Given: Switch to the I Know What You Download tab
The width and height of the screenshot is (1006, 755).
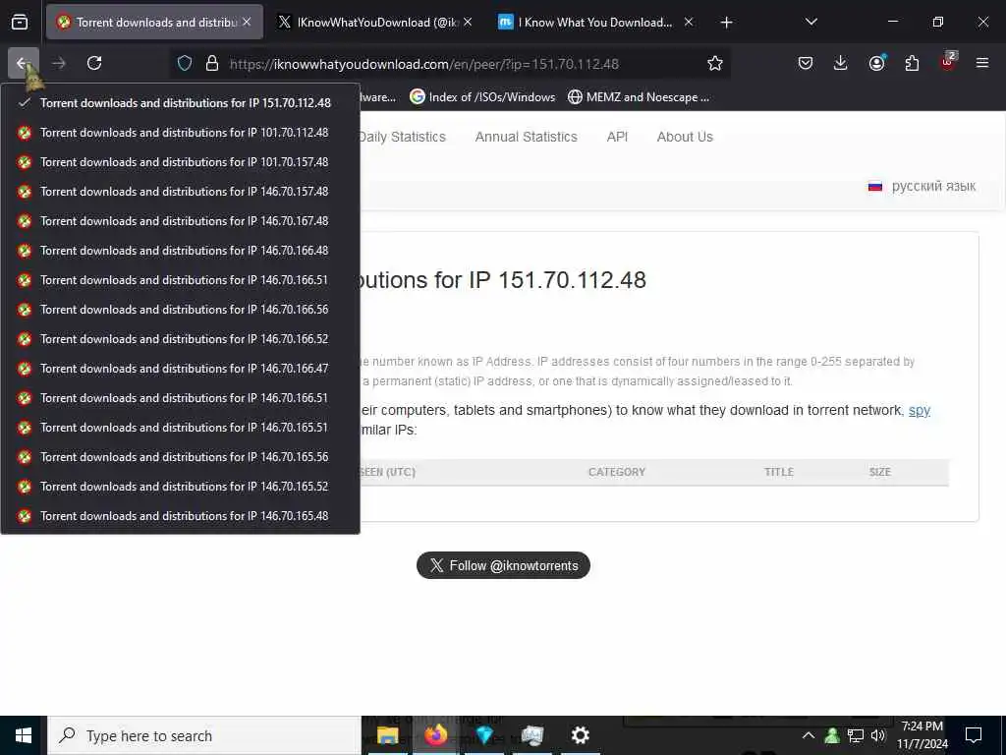Looking at the screenshot, I should 595,23.
